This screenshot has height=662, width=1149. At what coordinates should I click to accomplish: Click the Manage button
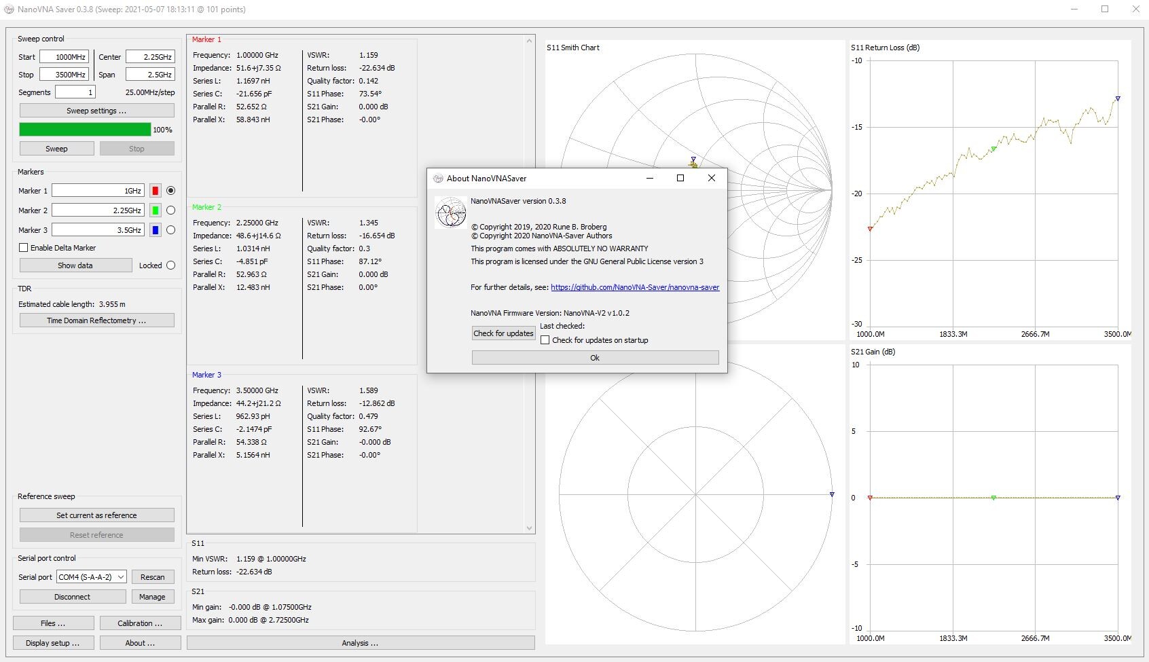click(153, 597)
